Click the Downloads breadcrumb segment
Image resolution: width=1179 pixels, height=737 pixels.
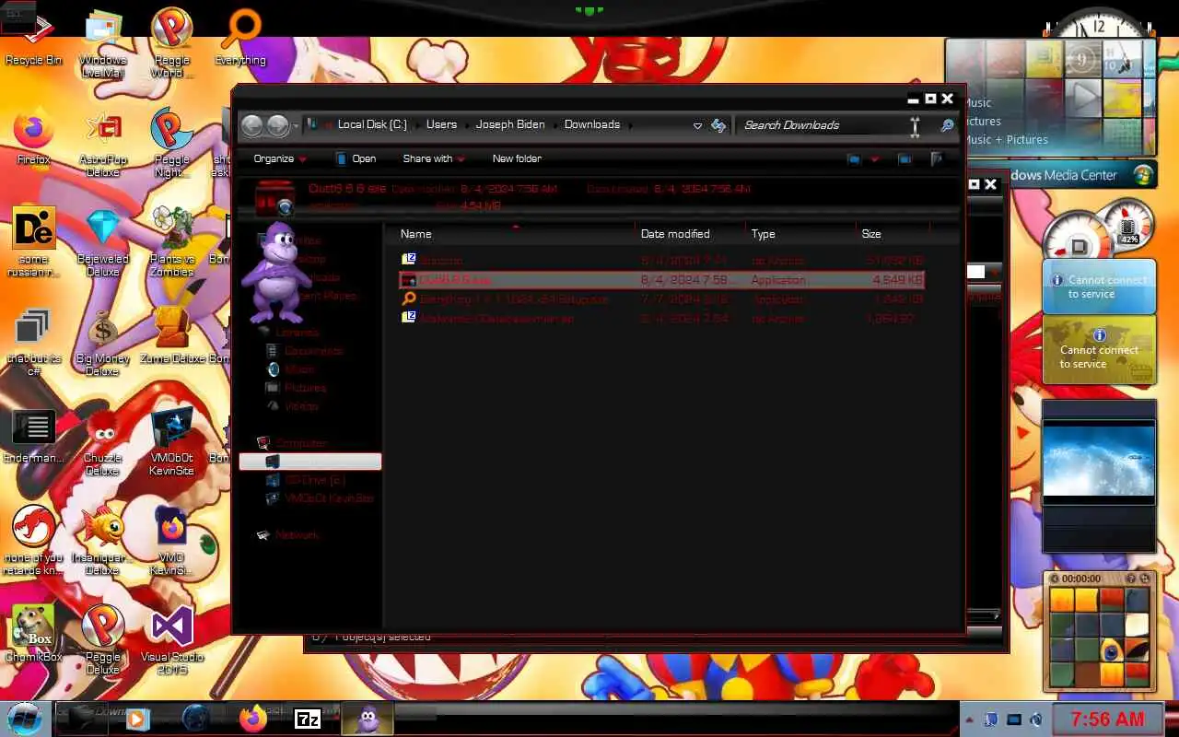coord(592,124)
